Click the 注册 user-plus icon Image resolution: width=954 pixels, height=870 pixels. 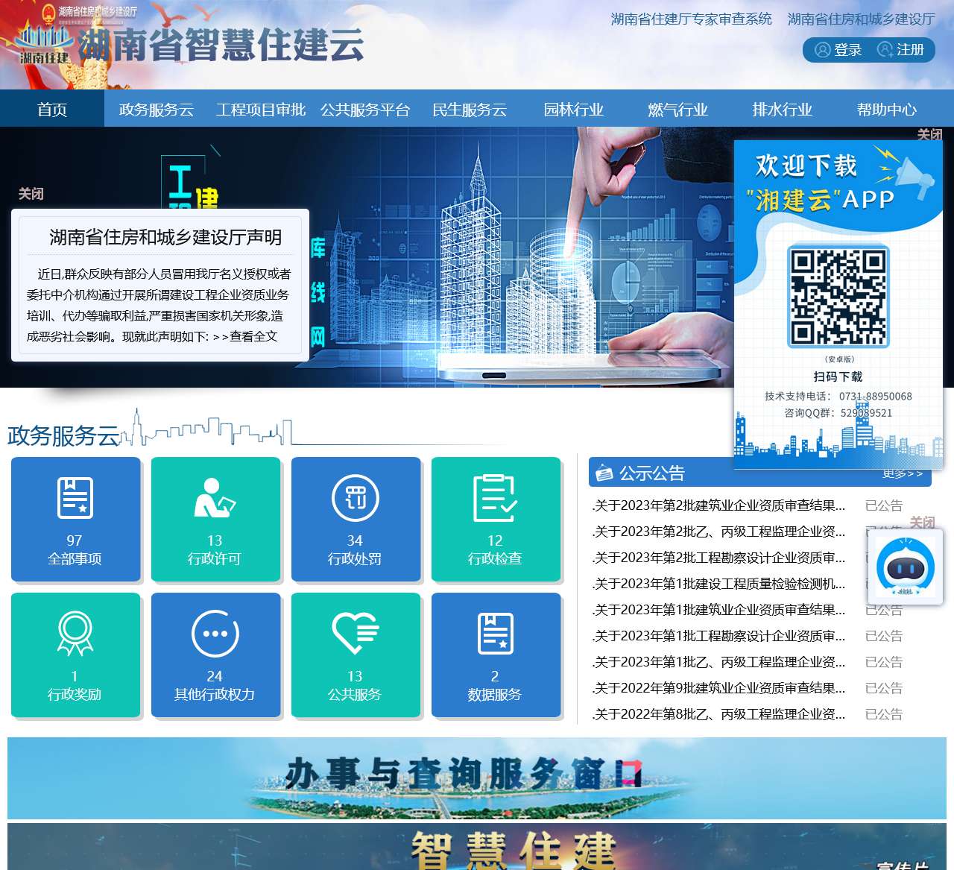pos(885,50)
